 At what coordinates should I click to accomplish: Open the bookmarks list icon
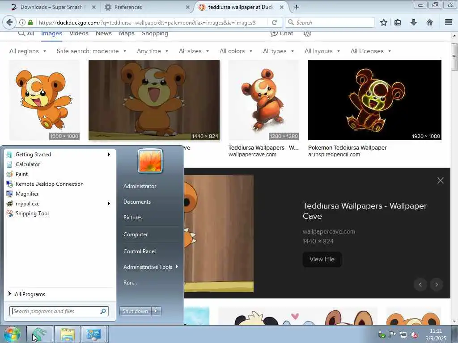click(398, 22)
